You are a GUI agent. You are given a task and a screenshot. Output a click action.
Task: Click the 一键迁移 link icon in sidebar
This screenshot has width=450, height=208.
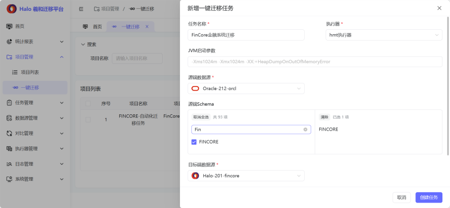[x=15, y=88]
